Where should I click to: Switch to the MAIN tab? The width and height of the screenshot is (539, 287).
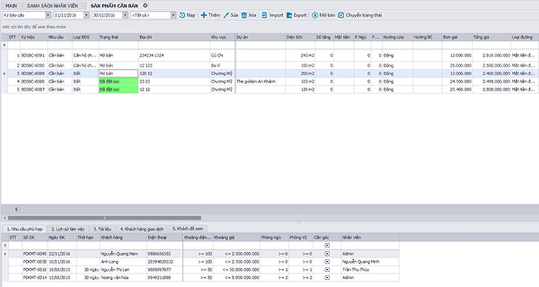point(11,6)
